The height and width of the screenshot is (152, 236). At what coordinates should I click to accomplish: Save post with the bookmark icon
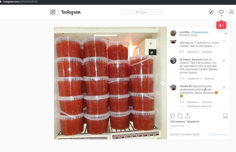point(225,116)
